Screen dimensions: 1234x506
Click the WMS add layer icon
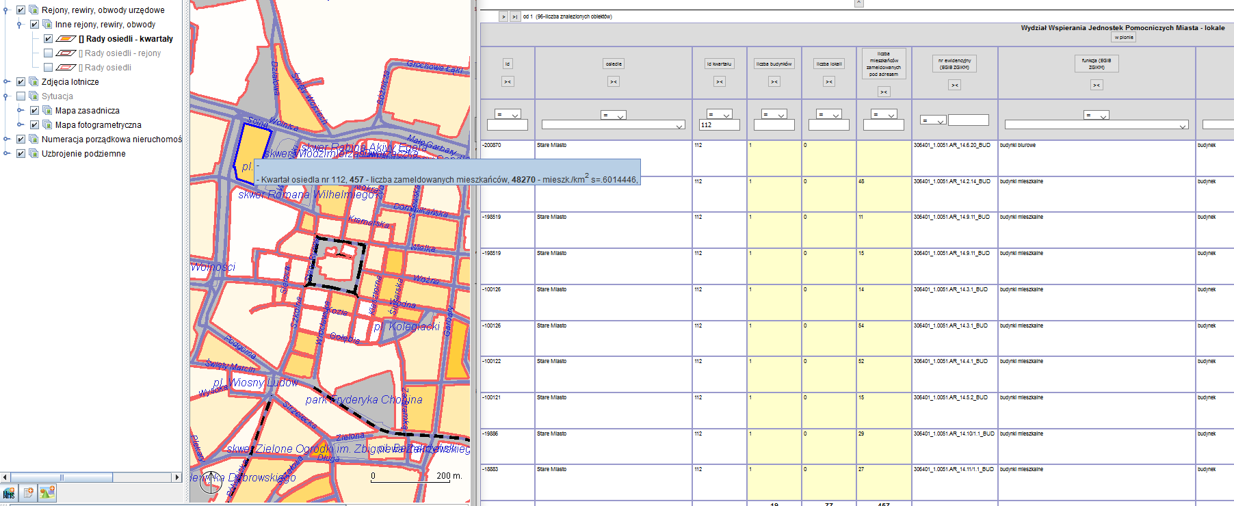click(x=9, y=493)
